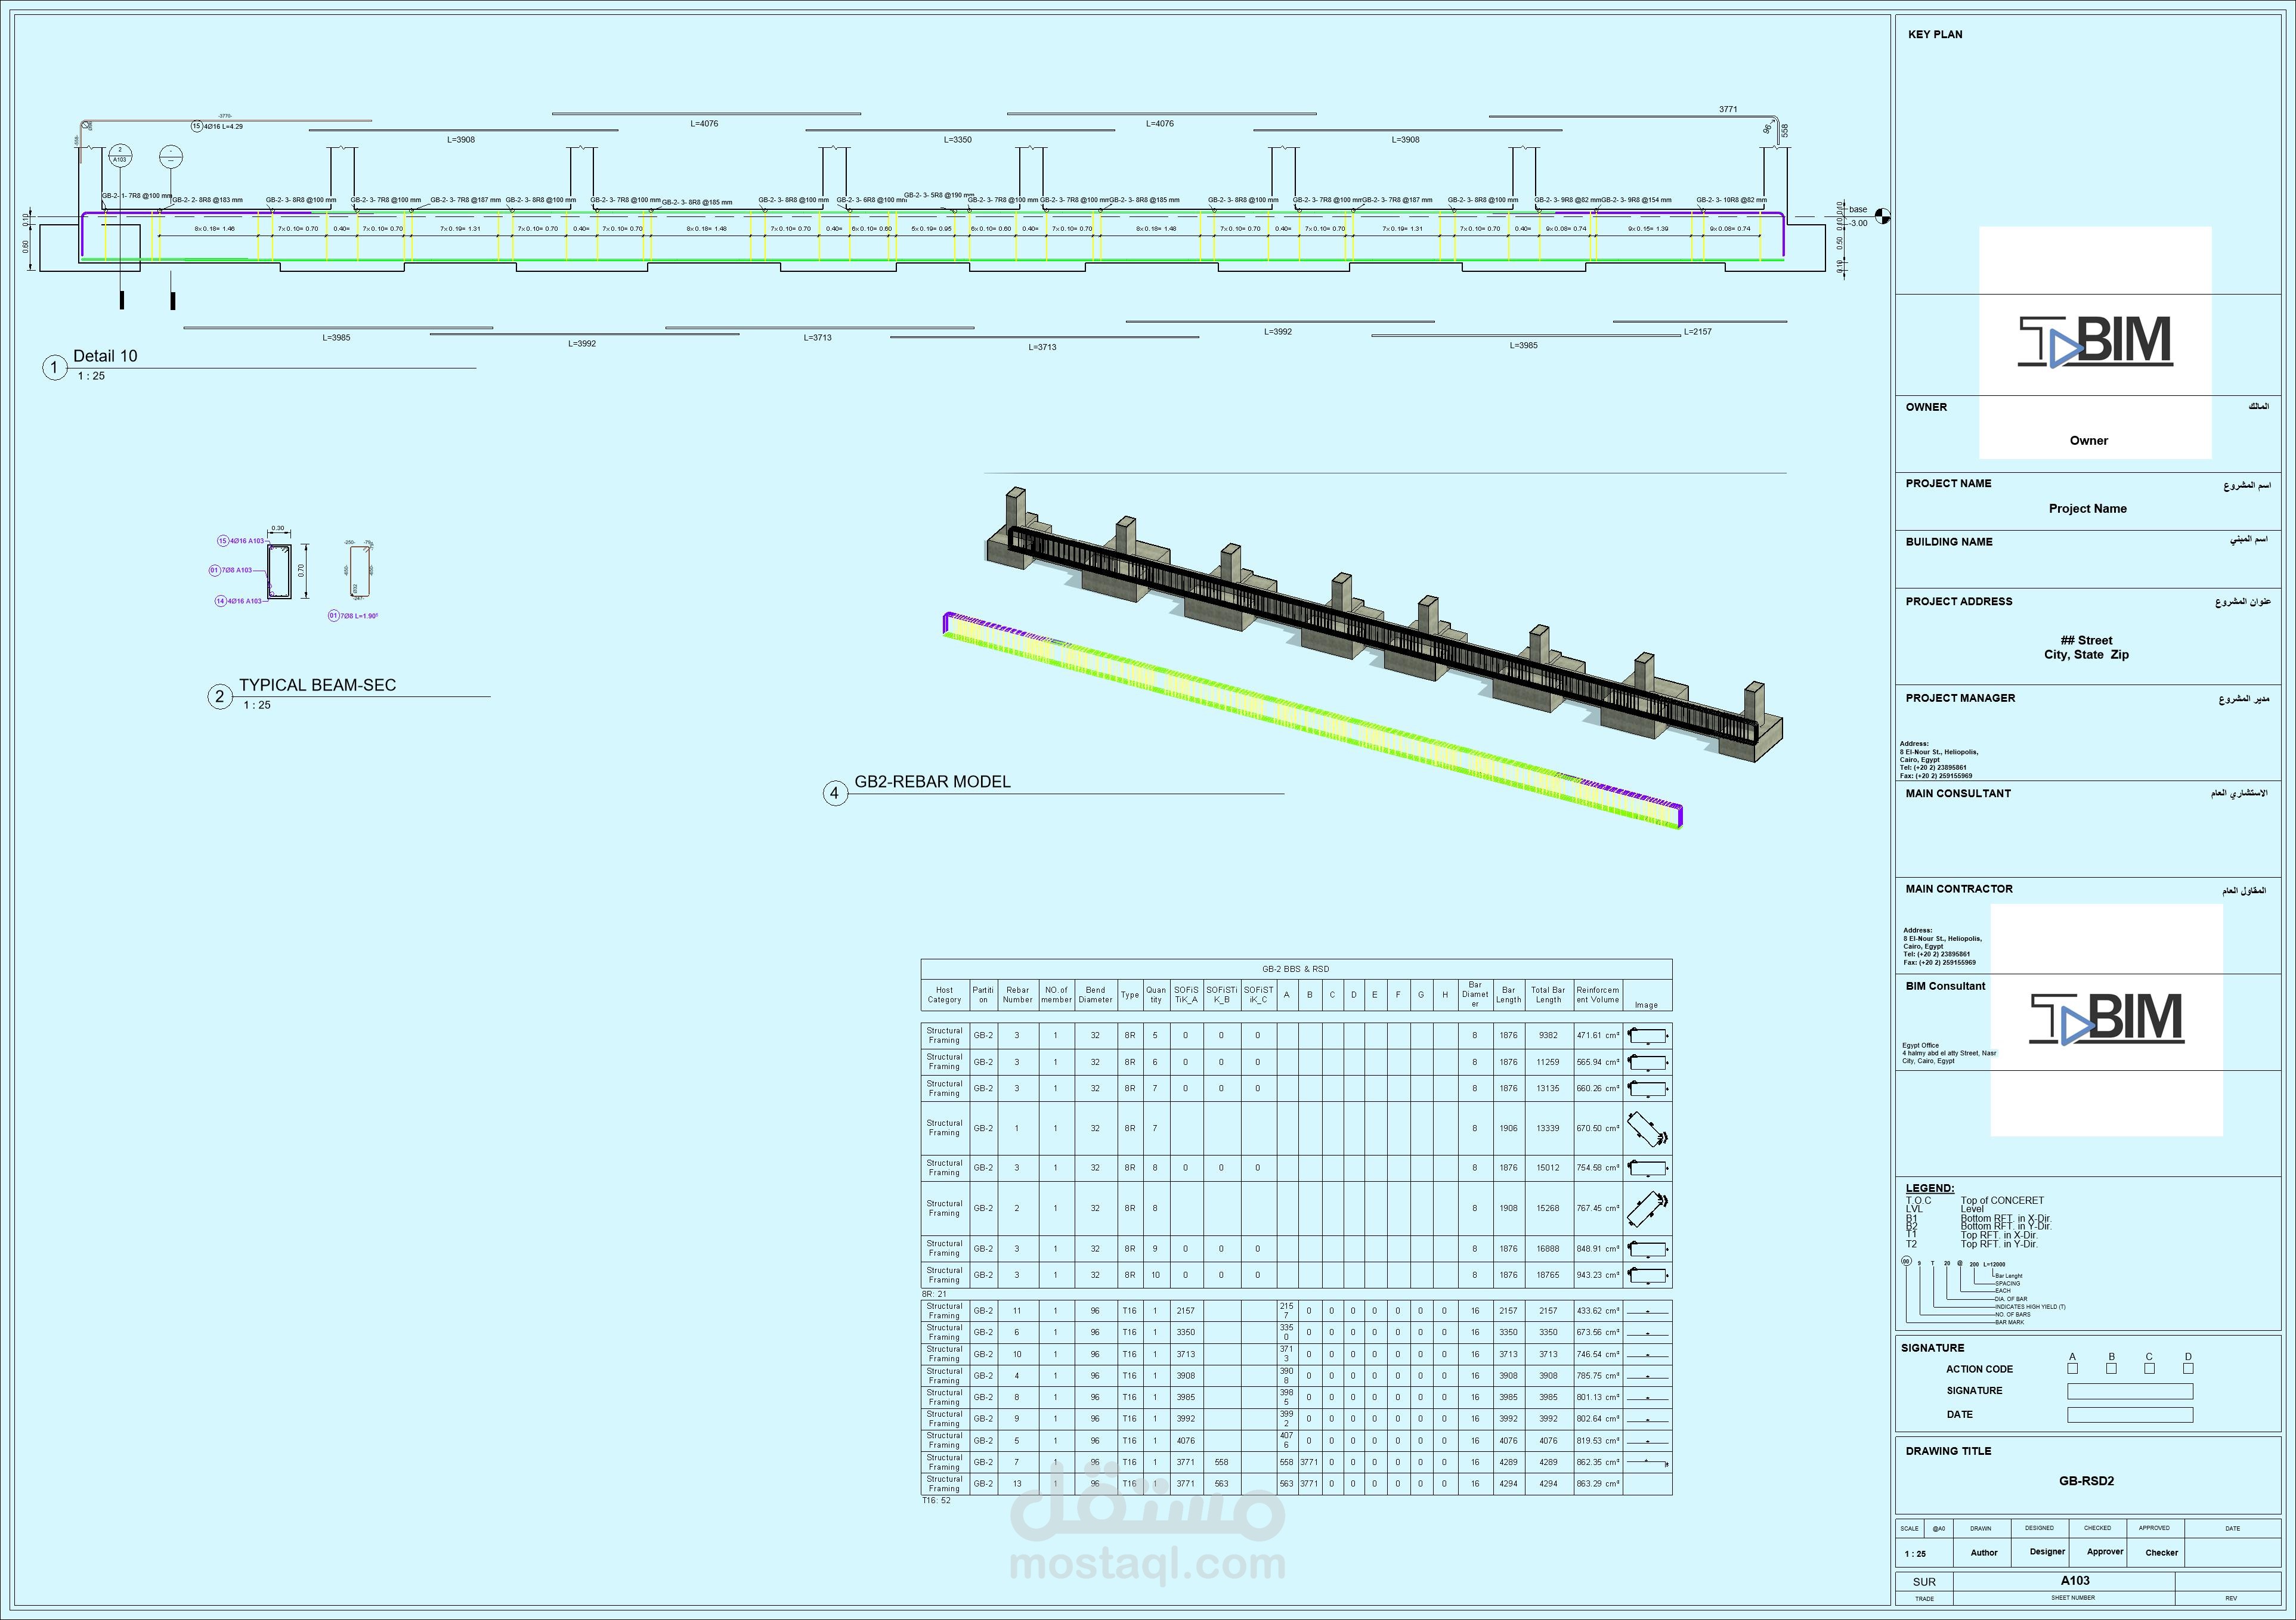Screen dimensions: 2296x1620
Task: Click rebar tag 15 circle near 4Ø16 L=4.29
Action: point(197,126)
